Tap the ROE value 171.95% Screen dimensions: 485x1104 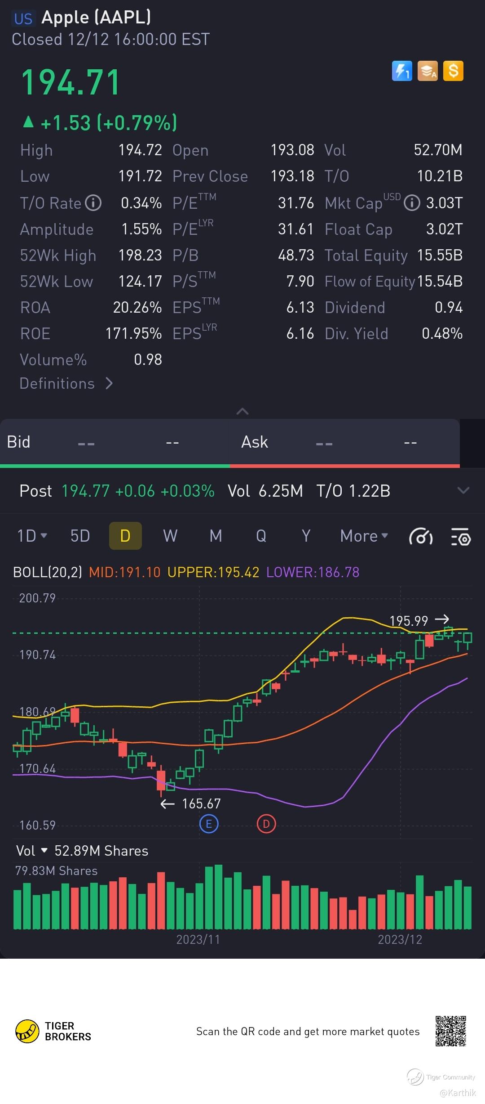click(x=133, y=333)
